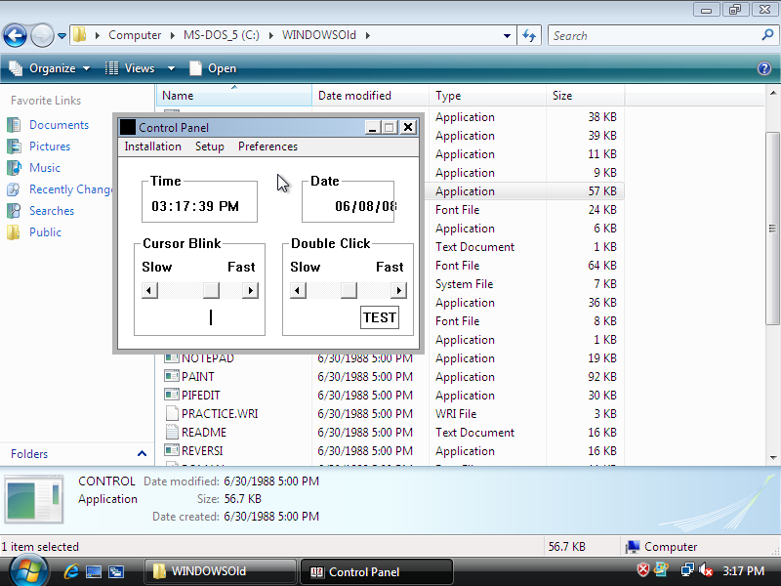Click the muted volume tray icon
The width and height of the screenshot is (781, 586).
705,570
